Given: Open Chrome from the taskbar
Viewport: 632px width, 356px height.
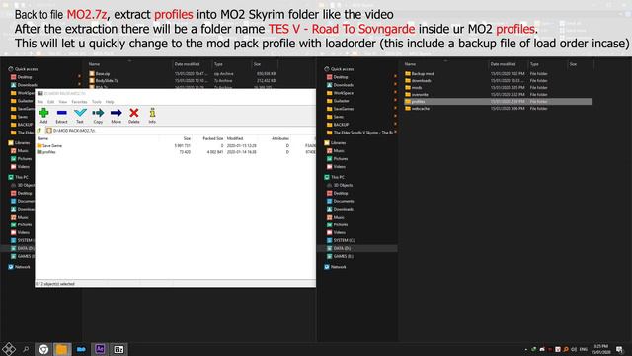Looking at the screenshot, I should (x=43, y=349).
